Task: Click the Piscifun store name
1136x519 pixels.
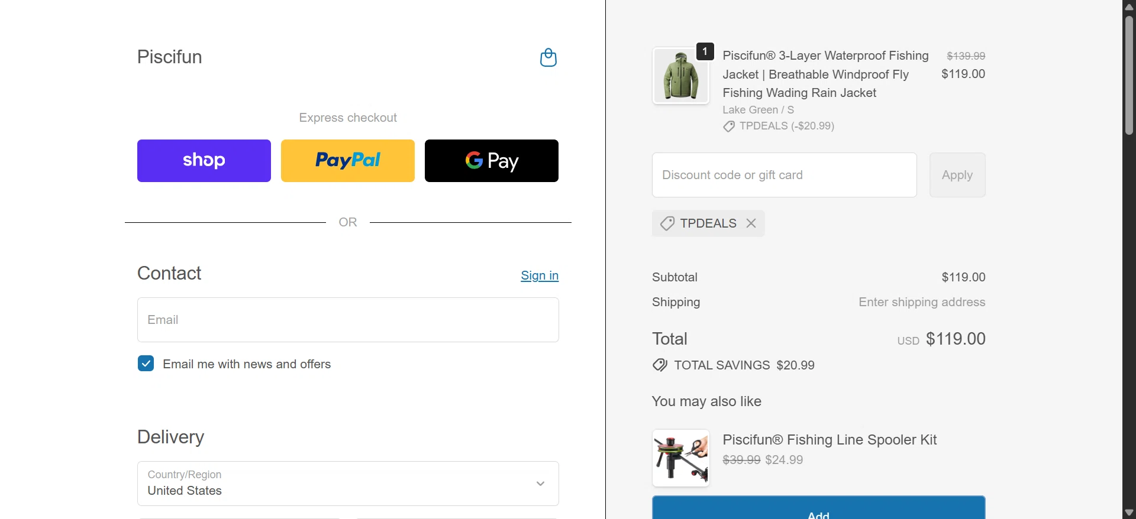Action: [x=170, y=57]
